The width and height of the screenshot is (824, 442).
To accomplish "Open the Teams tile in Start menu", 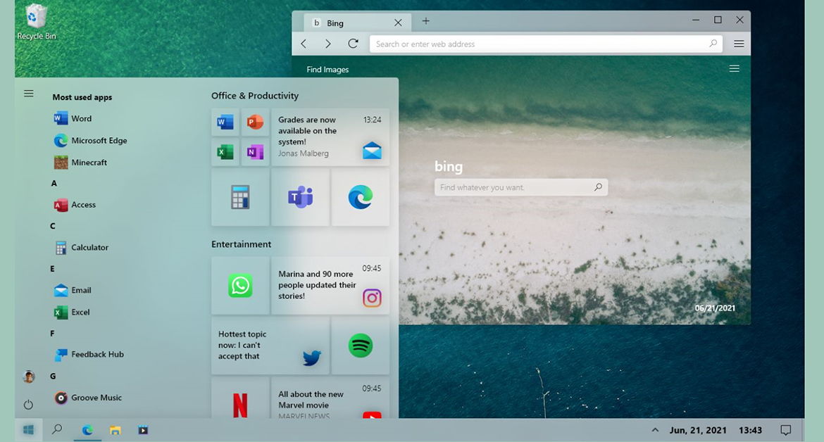I will [x=300, y=198].
